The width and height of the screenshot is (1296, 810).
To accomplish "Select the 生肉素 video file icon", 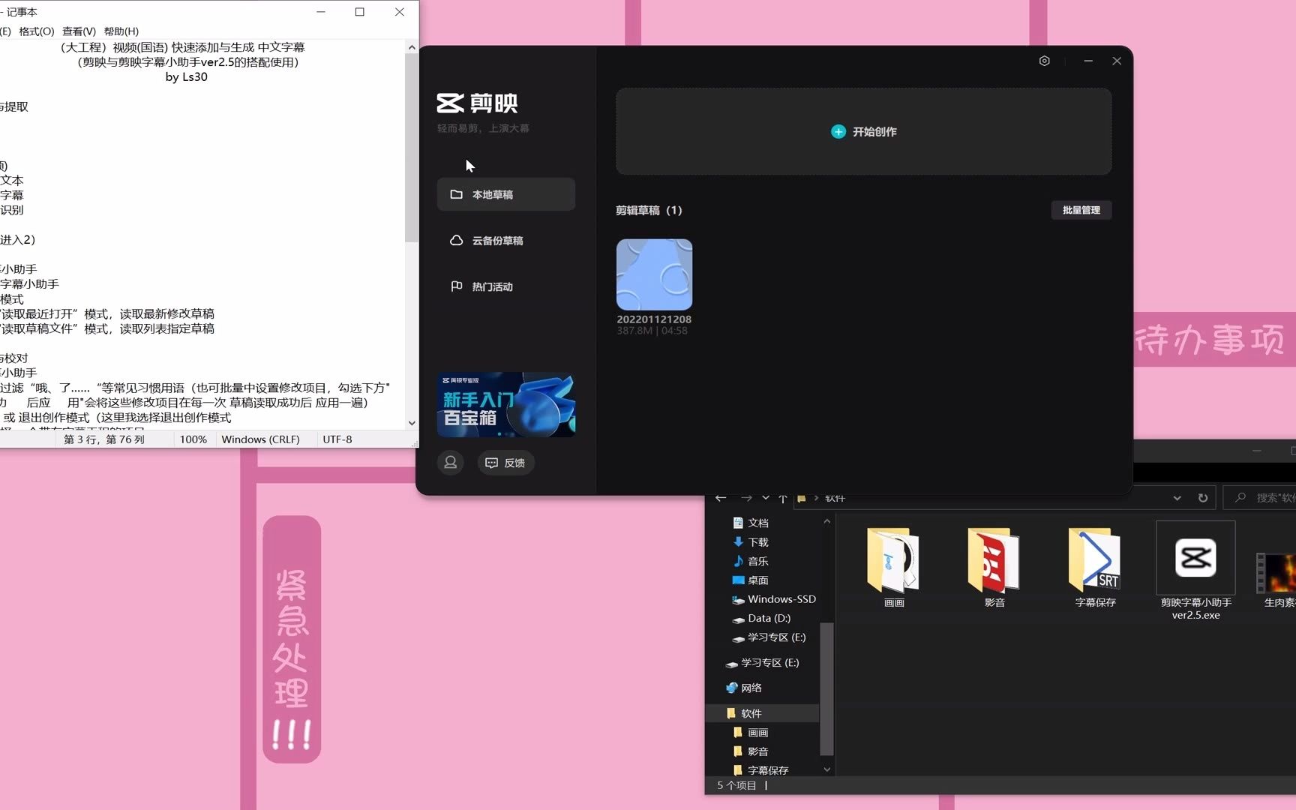I will (1276, 574).
